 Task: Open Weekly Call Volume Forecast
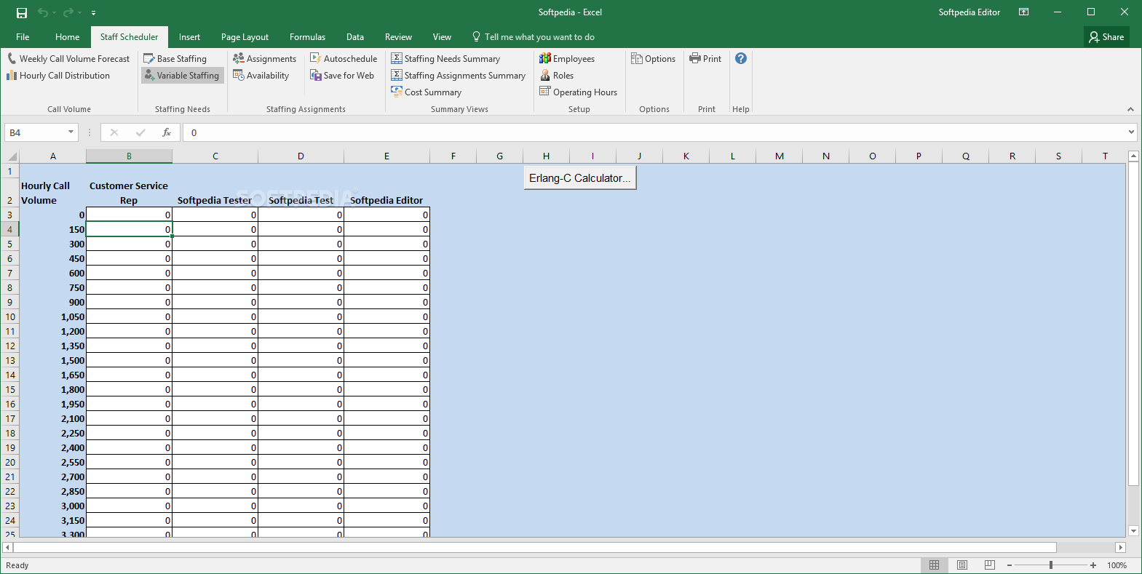click(68, 59)
